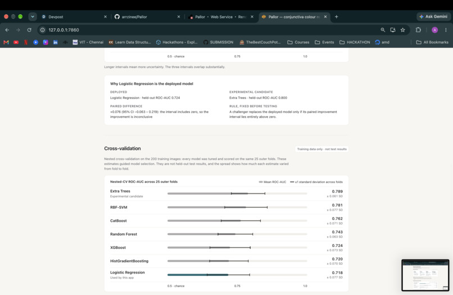Open the HACKATHON bookmarks folder
This screenshot has width=453, height=295.
point(355,42)
